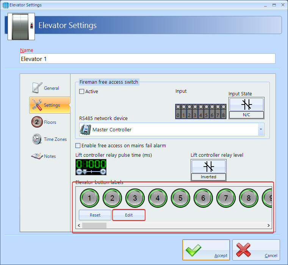Cancel the elevator settings dialog

(x=256, y=250)
